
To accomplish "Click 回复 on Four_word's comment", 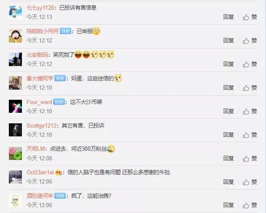I will [228, 111].
